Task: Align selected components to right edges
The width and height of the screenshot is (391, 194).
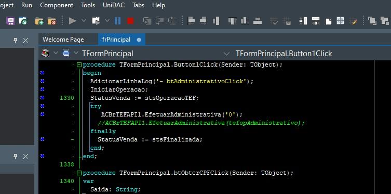Action: (204, 21)
